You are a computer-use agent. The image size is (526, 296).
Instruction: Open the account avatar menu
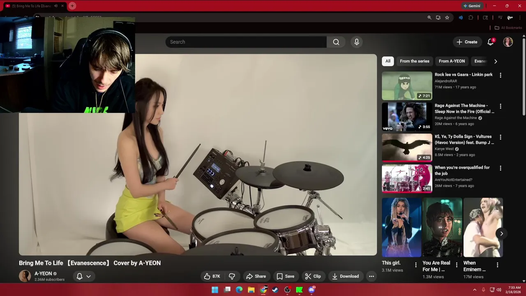click(x=508, y=42)
